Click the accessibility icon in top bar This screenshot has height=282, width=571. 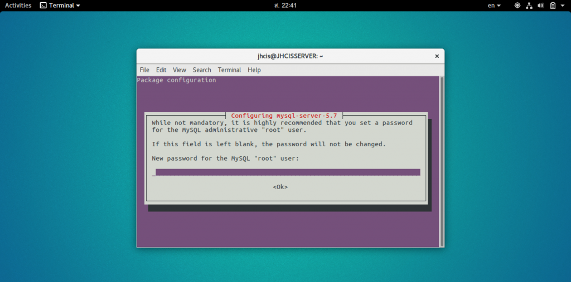point(517,6)
